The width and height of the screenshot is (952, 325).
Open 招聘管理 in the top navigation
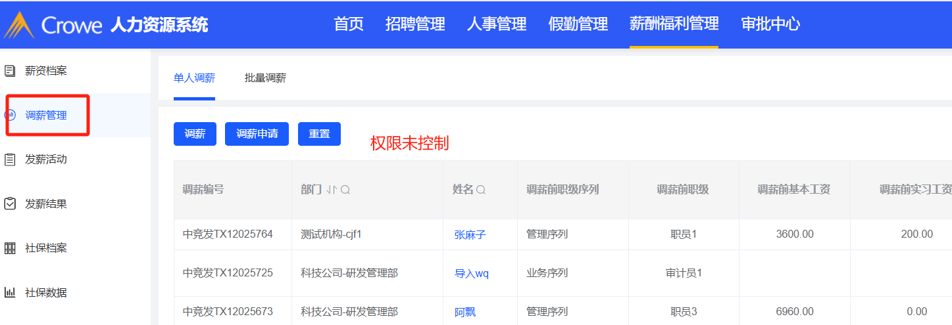pos(415,24)
